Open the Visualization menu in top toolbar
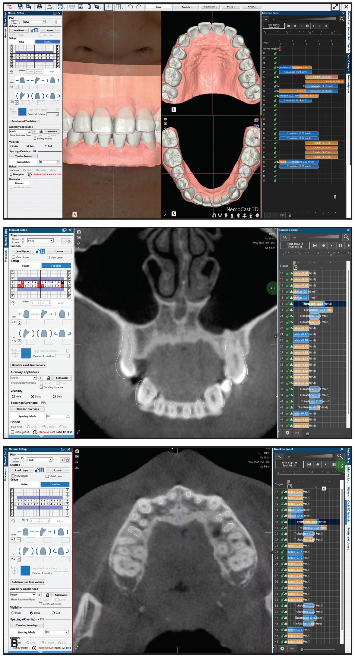355x657 pixels. pyautogui.click(x=209, y=7)
